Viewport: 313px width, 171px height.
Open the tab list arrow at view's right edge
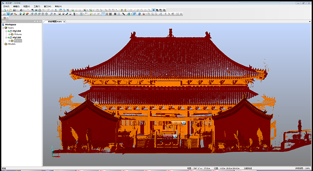(310, 21)
